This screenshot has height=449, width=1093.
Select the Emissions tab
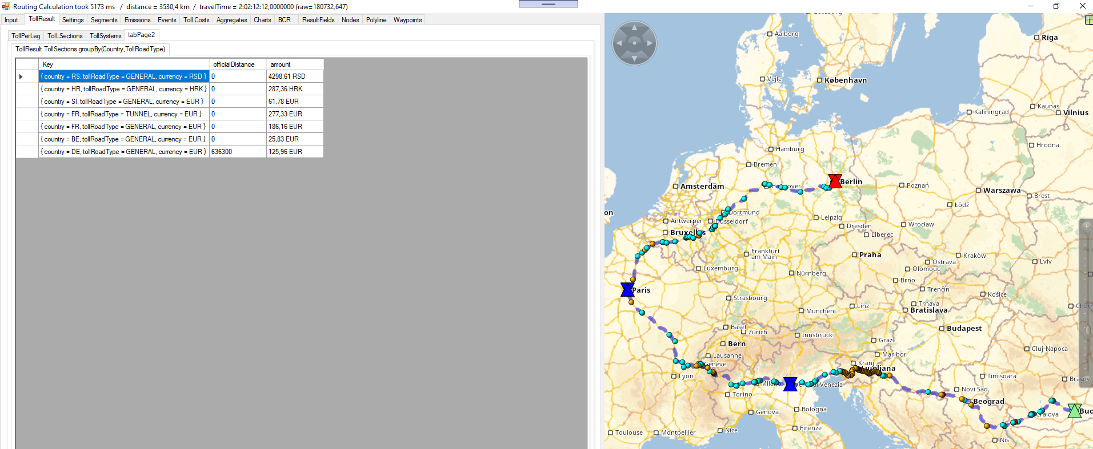pos(137,20)
